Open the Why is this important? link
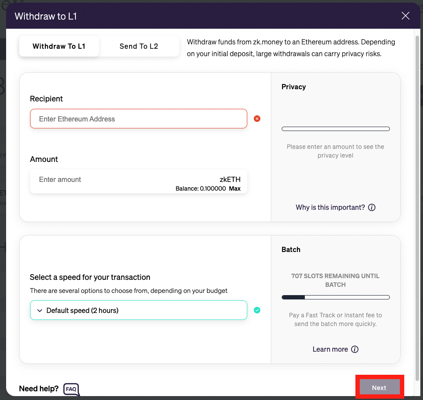Image resolution: width=423 pixels, height=400 pixels. pos(330,207)
